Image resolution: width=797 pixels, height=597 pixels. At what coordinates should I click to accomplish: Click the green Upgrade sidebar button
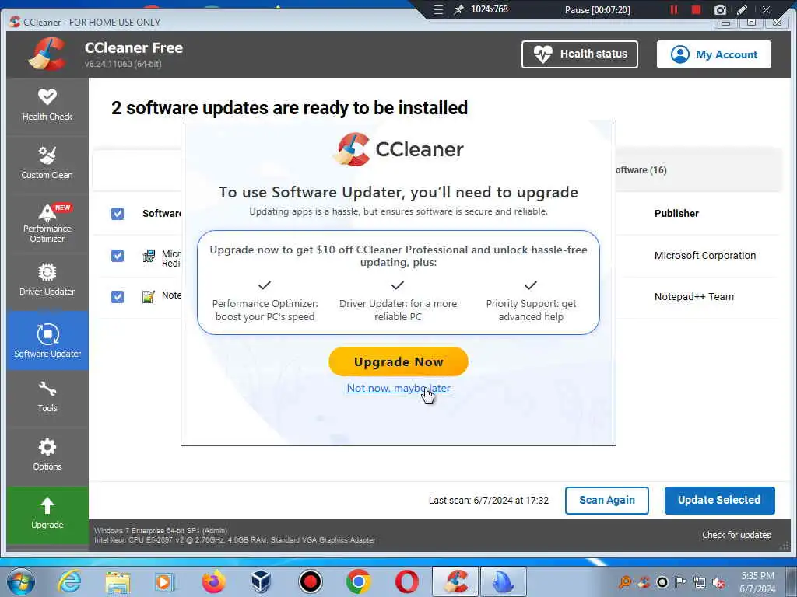point(47,515)
